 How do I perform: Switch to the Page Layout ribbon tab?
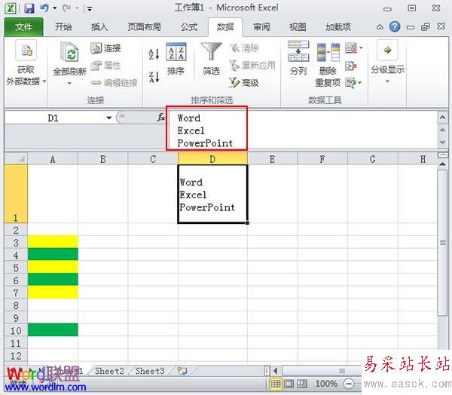click(144, 27)
